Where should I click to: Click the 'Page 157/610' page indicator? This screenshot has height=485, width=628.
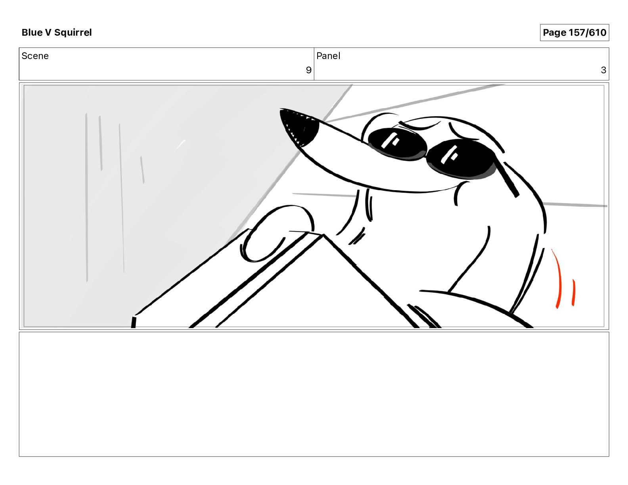click(574, 32)
